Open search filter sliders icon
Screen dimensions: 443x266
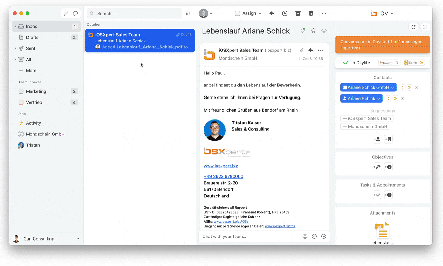pos(188,13)
